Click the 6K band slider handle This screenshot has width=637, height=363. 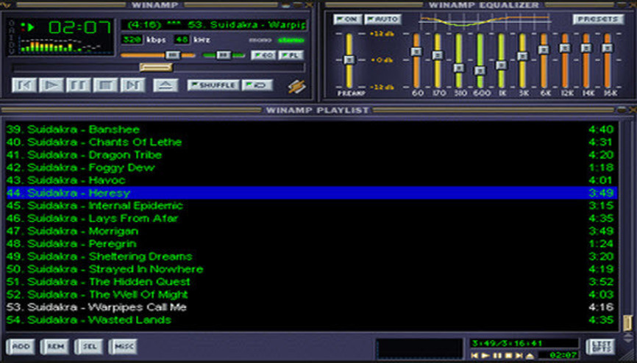coord(544,49)
